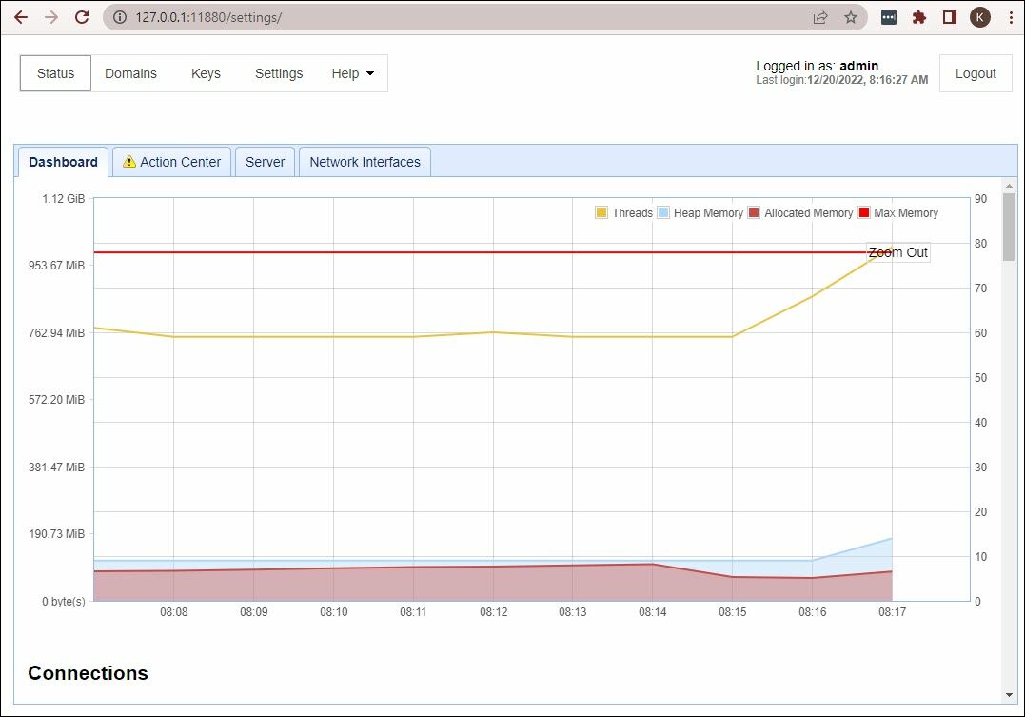Click the 190.73 MiB axis label
1025x717 pixels.
click(56, 534)
